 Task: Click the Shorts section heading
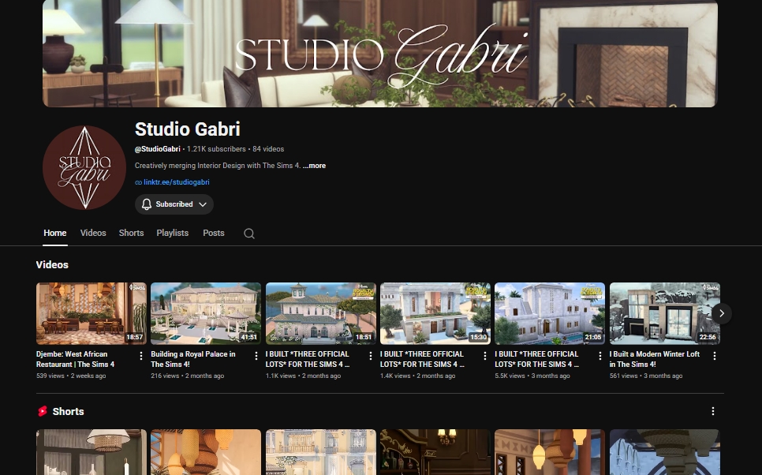(x=68, y=411)
